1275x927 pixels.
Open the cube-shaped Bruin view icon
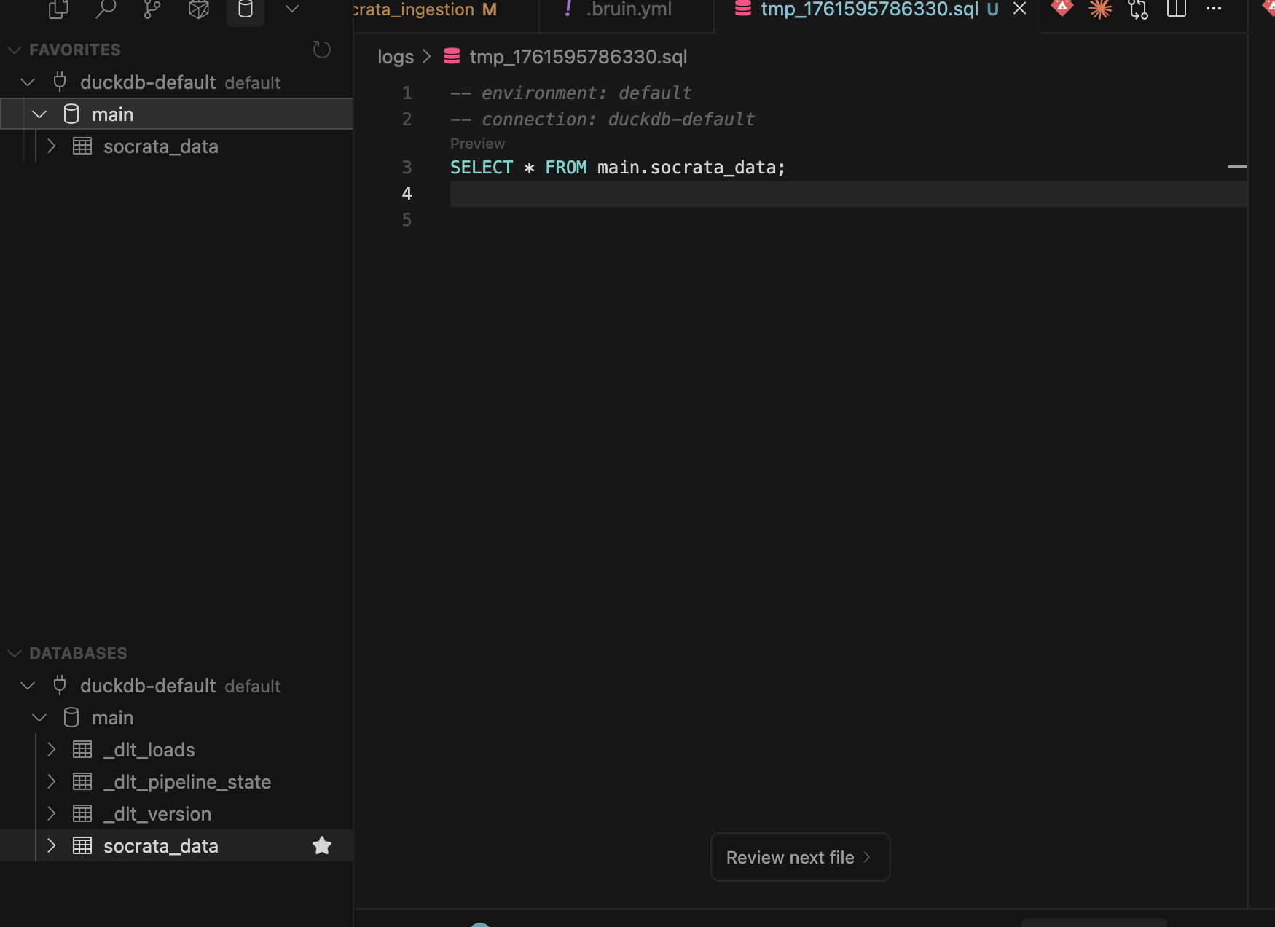pos(198,9)
